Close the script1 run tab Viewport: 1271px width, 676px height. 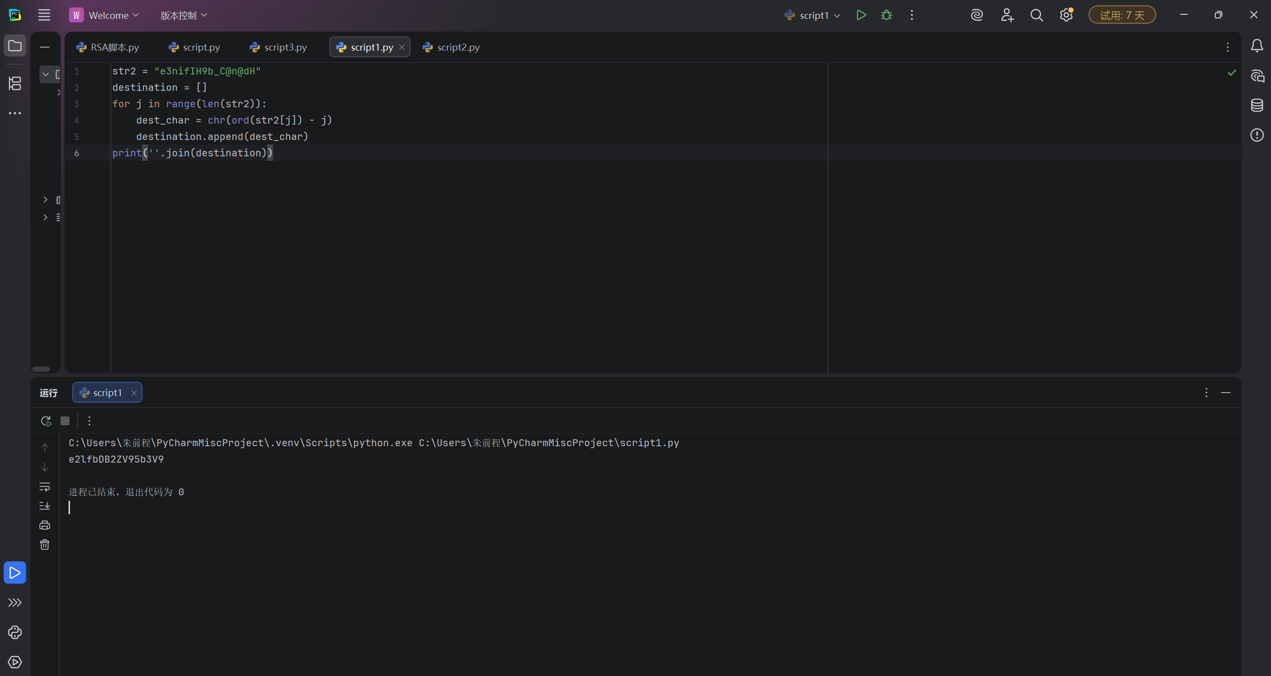134,393
